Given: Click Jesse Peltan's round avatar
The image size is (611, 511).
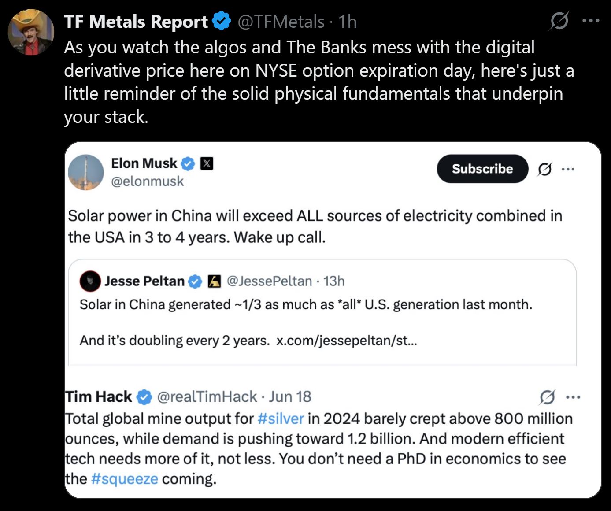Looking at the screenshot, I should click(x=90, y=281).
